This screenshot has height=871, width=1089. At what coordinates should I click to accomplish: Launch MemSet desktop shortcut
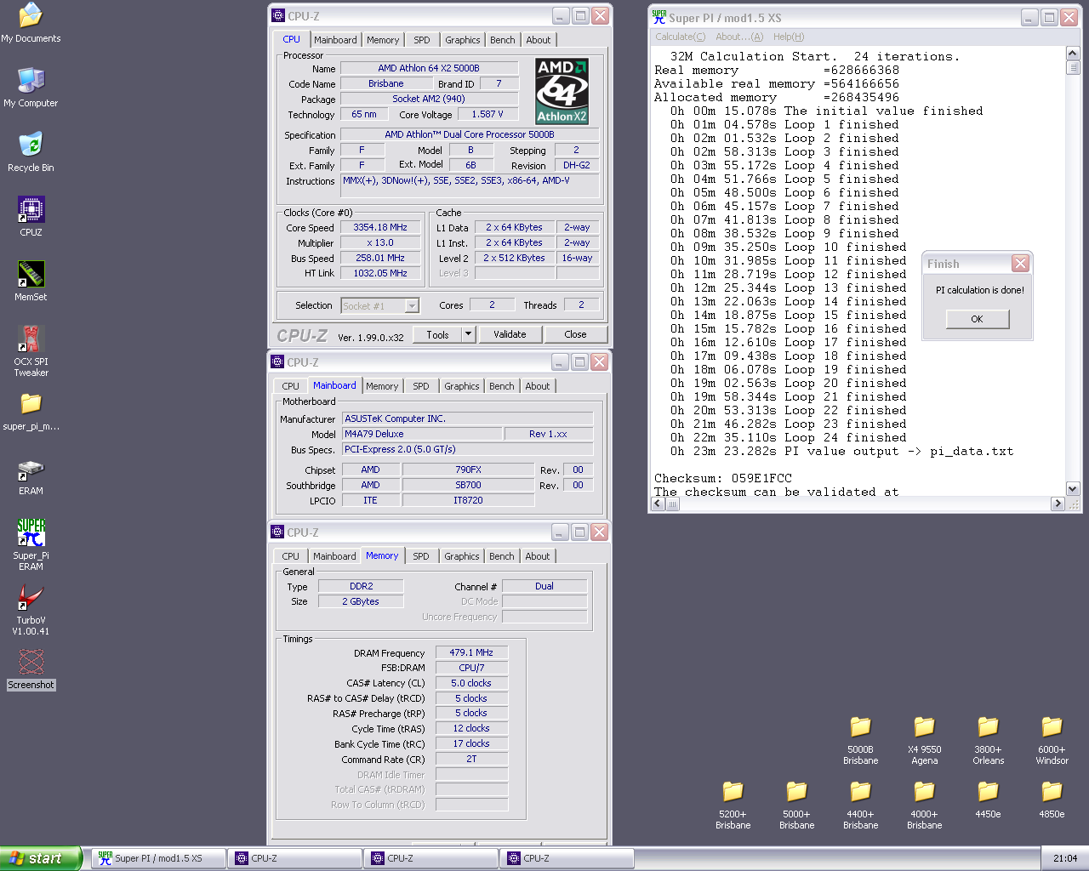coord(31,281)
